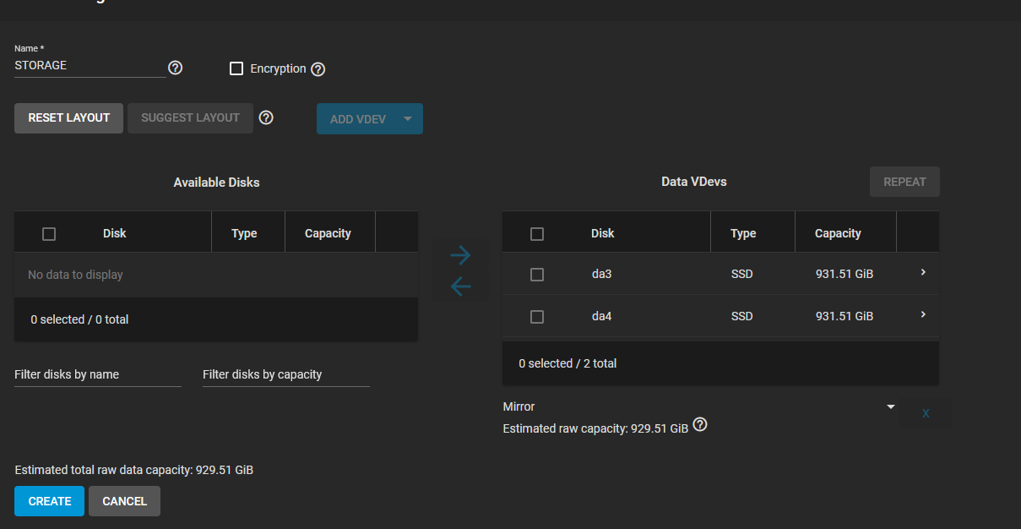Expand the da4 row details chevron

click(x=923, y=314)
